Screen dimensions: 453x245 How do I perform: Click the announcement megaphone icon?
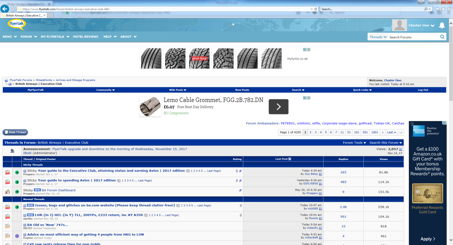[x=12, y=151]
